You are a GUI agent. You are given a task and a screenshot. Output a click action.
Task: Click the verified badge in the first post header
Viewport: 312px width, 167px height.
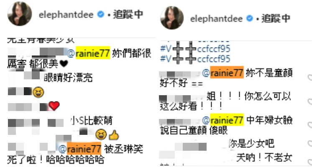click(100, 14)
